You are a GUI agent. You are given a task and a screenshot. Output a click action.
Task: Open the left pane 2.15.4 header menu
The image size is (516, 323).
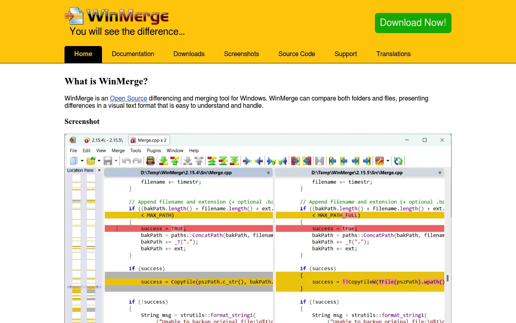[x=268, y=172]
